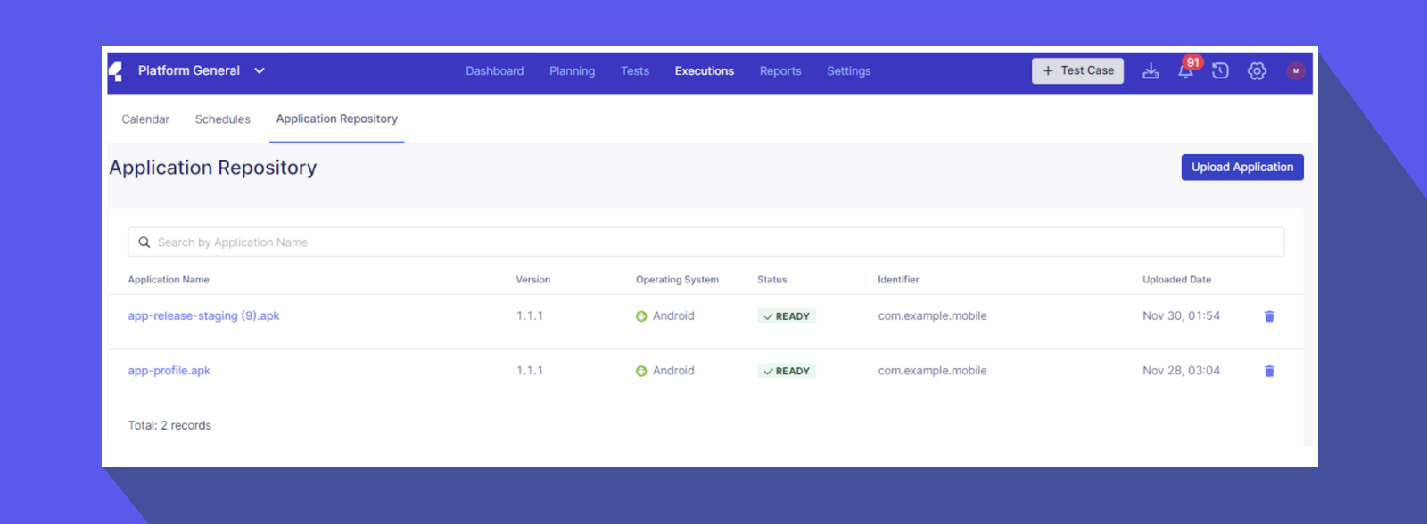
Task: Click the Total: 2 records text
Action: click(169, 425)
